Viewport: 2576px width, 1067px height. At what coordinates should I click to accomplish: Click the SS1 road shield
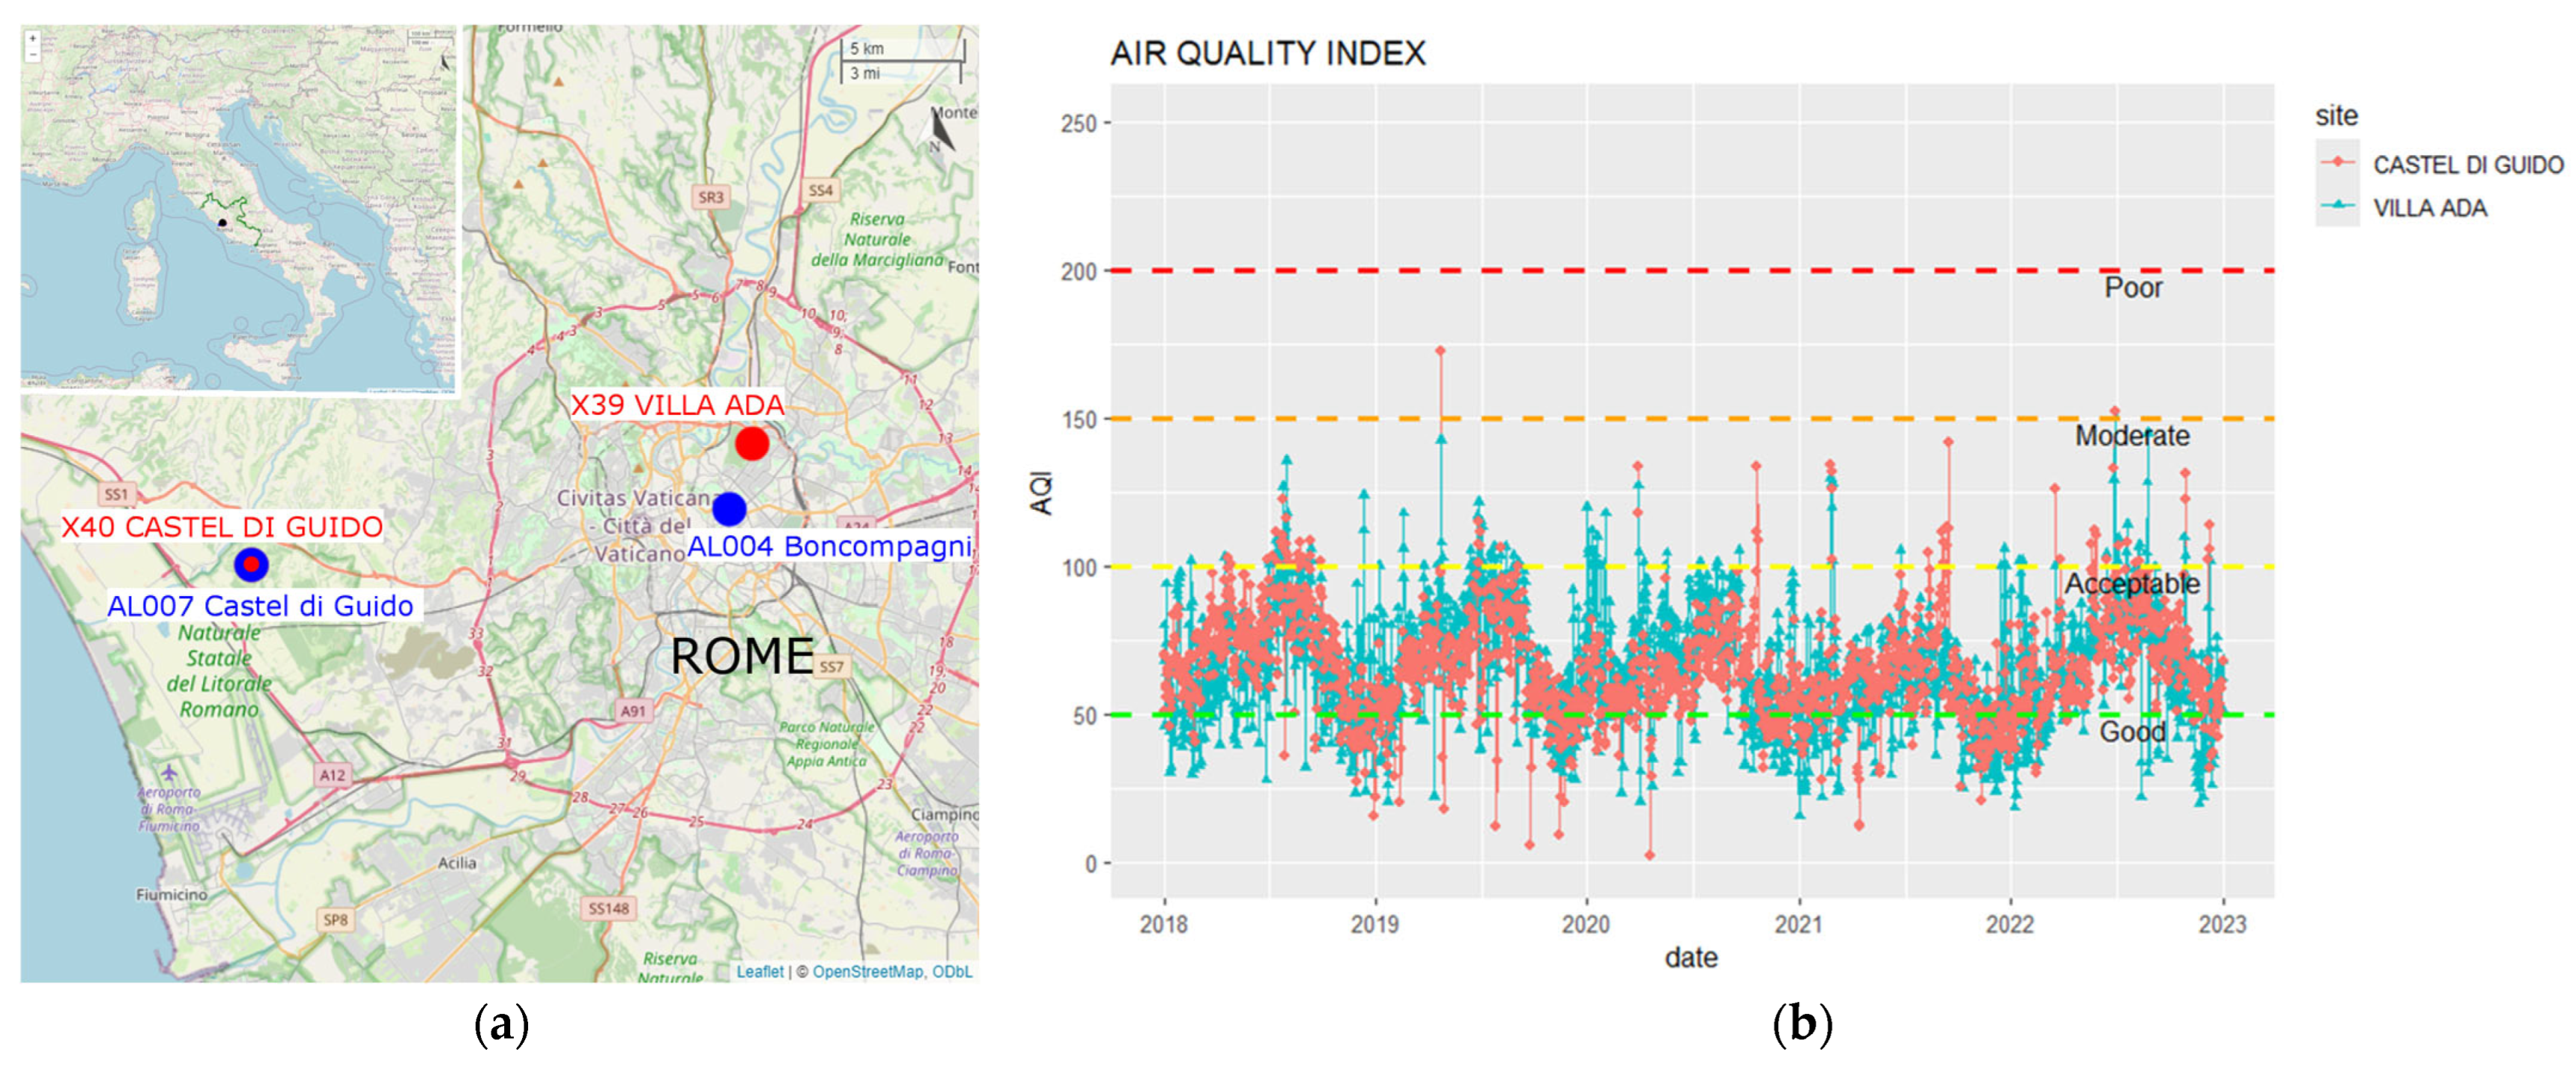pos(117,493)
